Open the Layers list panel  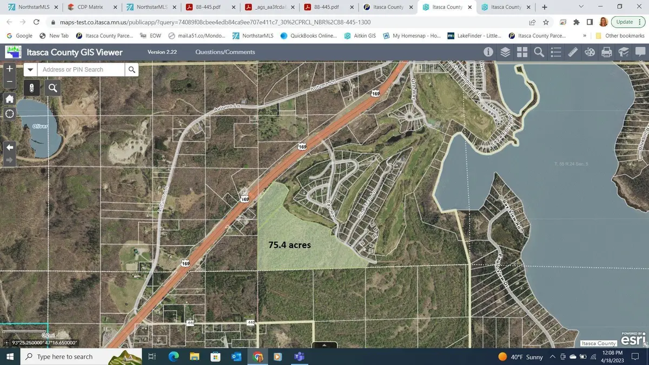(505, 52)
